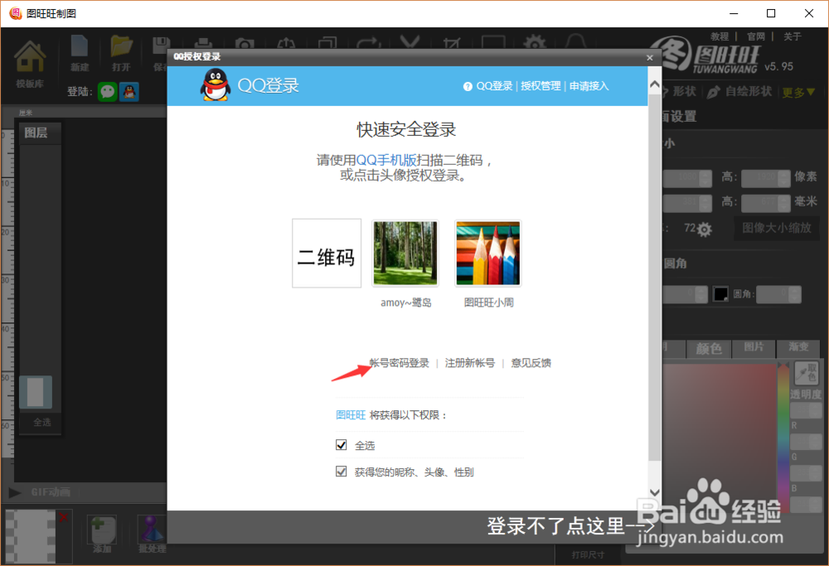Toggle the 全选 permission checkbox
Viewport: 829px width, 566px height.
click(x=341, y=445)
